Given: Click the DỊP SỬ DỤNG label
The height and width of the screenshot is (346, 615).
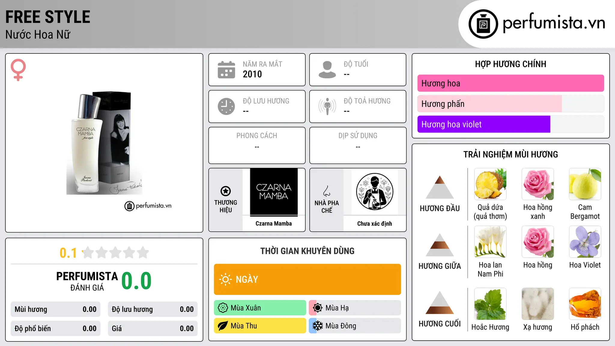Looking at the screenshot, I should 358,136.
